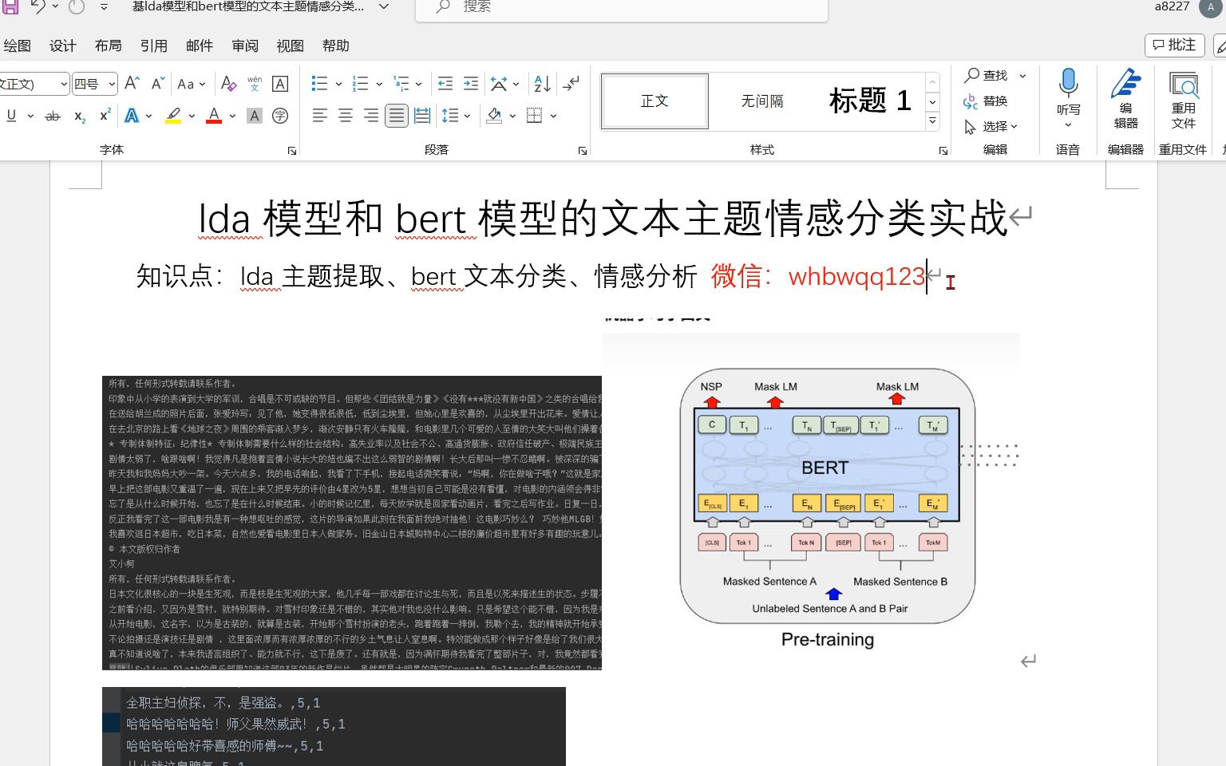Open the 邮件 (Mailings) tab
1226x766 pixels.
tap(200, 45)
